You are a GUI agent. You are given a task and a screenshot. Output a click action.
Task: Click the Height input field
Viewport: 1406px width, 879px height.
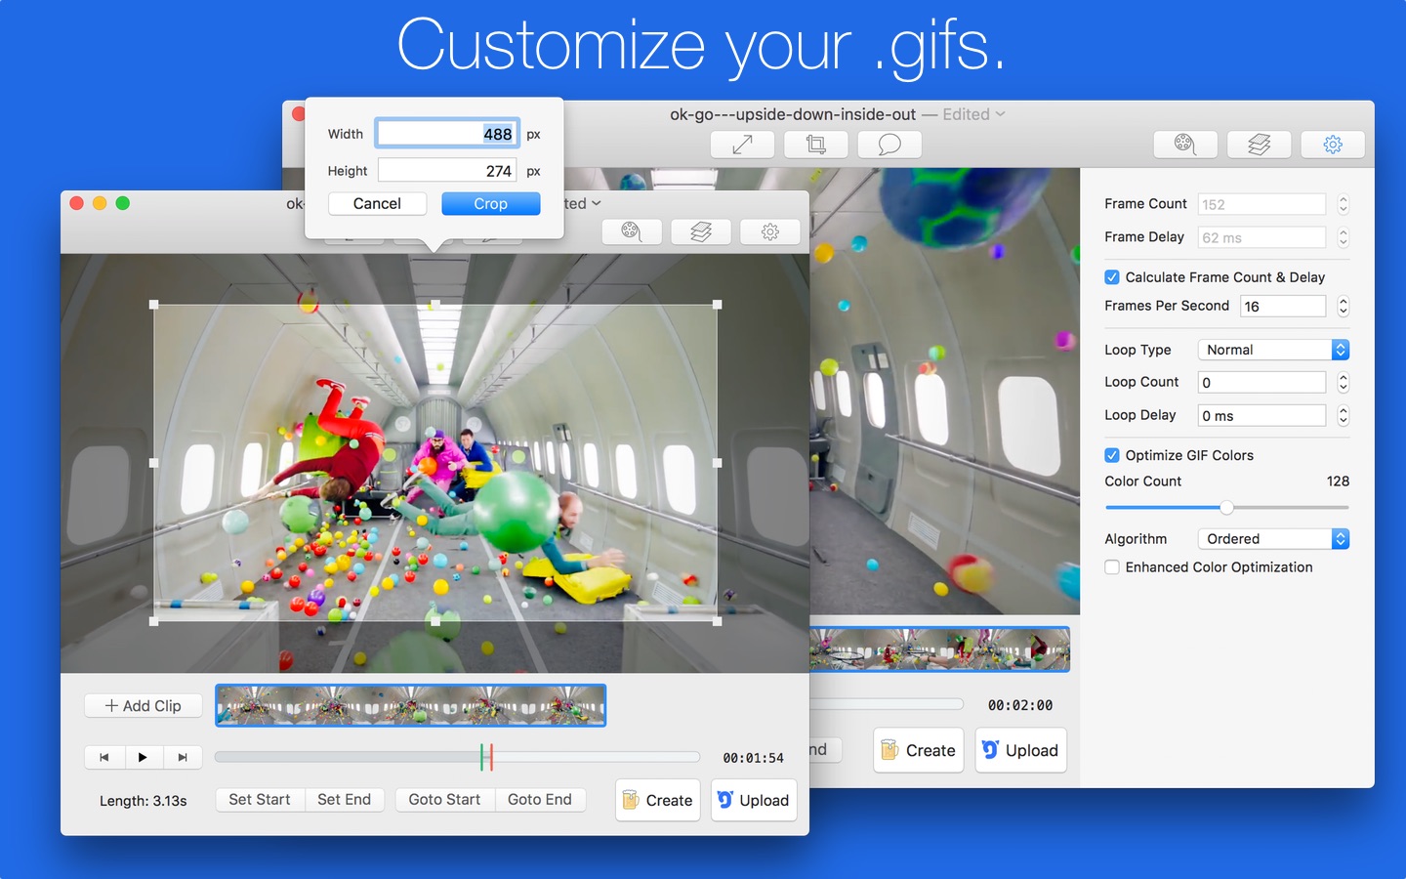tap(447, 171)
